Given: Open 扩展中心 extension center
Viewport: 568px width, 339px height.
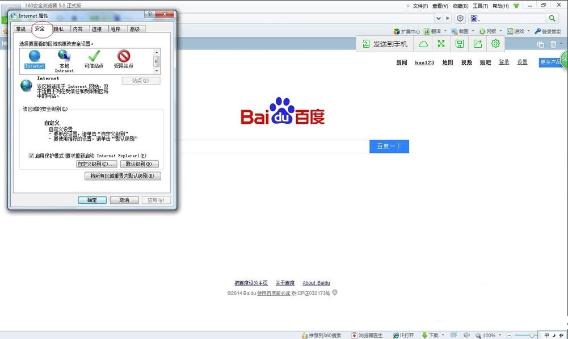Looking at the screenshot, I should click(406, 32).
